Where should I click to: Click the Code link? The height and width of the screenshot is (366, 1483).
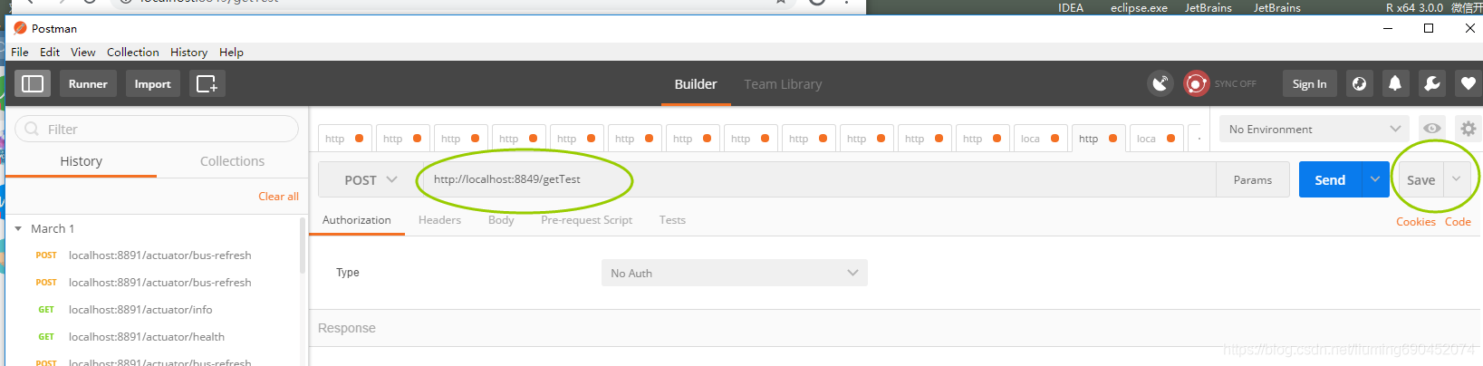pyautogui.click(x=1458, y=221)
